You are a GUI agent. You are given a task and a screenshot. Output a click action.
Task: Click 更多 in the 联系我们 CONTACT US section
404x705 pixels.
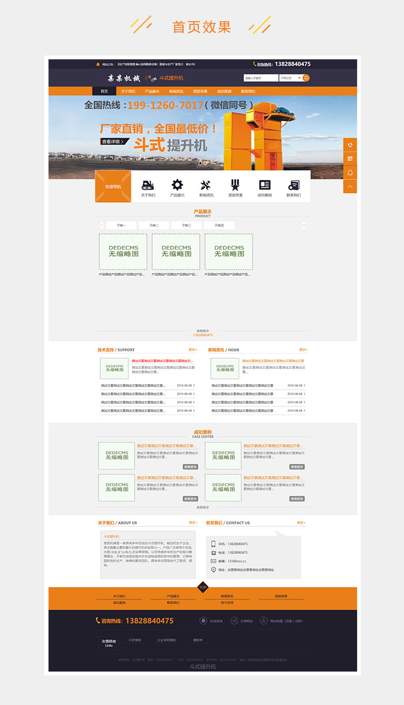point(301,523)
